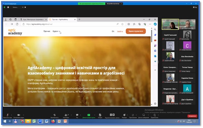Open the Collections icon in Edge toolbar

click(139, 24)
